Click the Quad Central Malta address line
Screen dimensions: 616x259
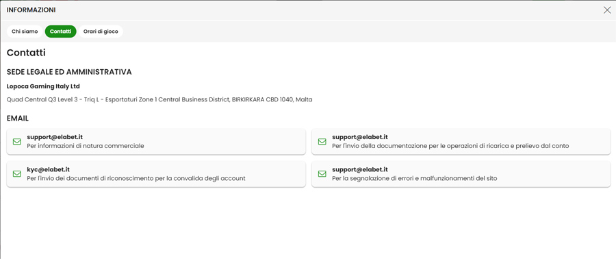(x=159, y=99)
